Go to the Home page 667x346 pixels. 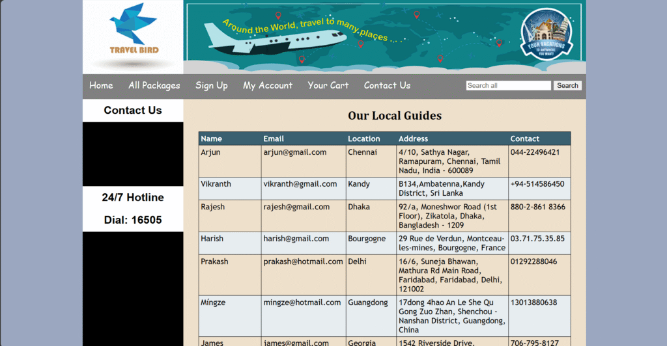101,85
